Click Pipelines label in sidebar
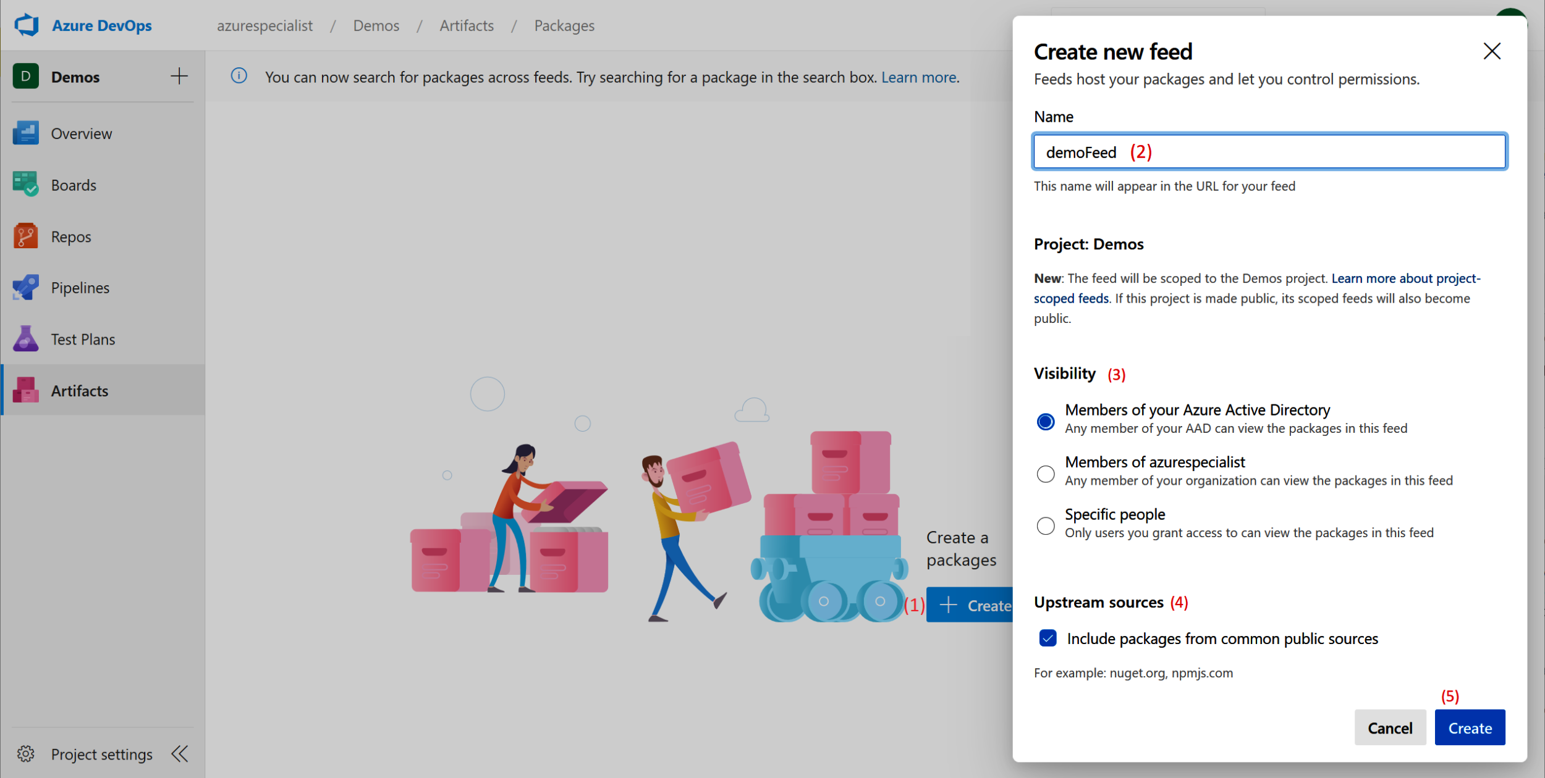Image resolution: width=1545 pixels, height=778 pixels. [x=80, y=288]
